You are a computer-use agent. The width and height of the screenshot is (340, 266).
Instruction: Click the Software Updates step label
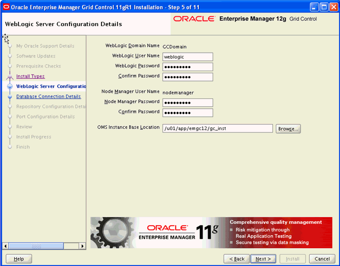coord(36,56)
